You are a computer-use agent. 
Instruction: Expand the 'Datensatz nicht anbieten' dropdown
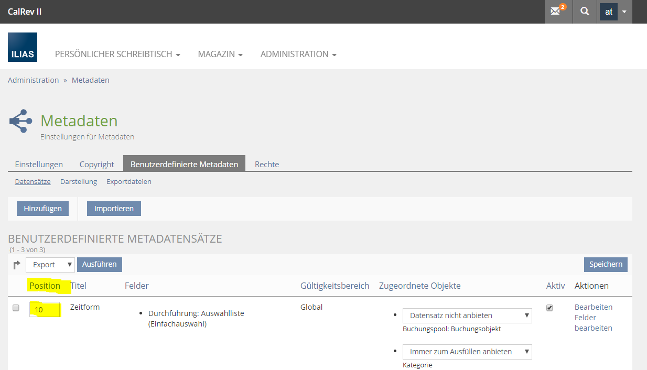pos(467,315)
